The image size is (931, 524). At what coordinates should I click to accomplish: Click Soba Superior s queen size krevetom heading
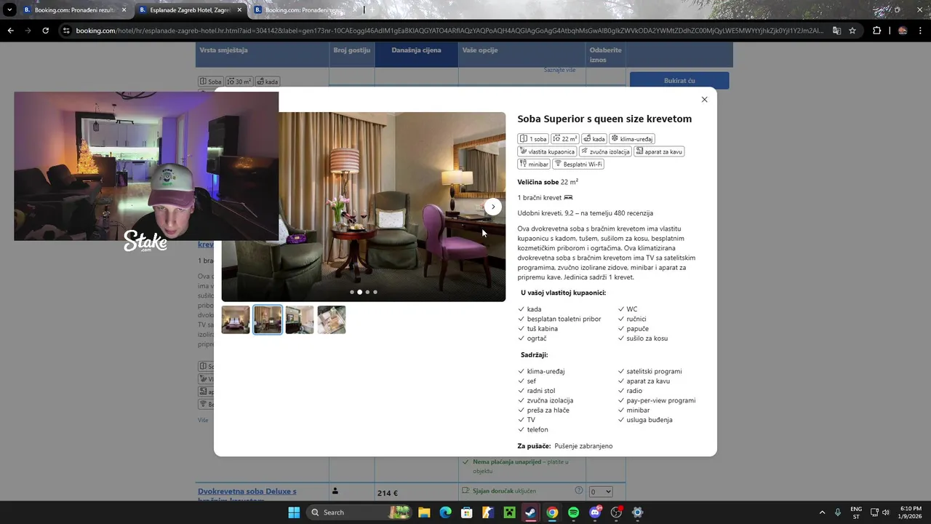tap(604, 119)
